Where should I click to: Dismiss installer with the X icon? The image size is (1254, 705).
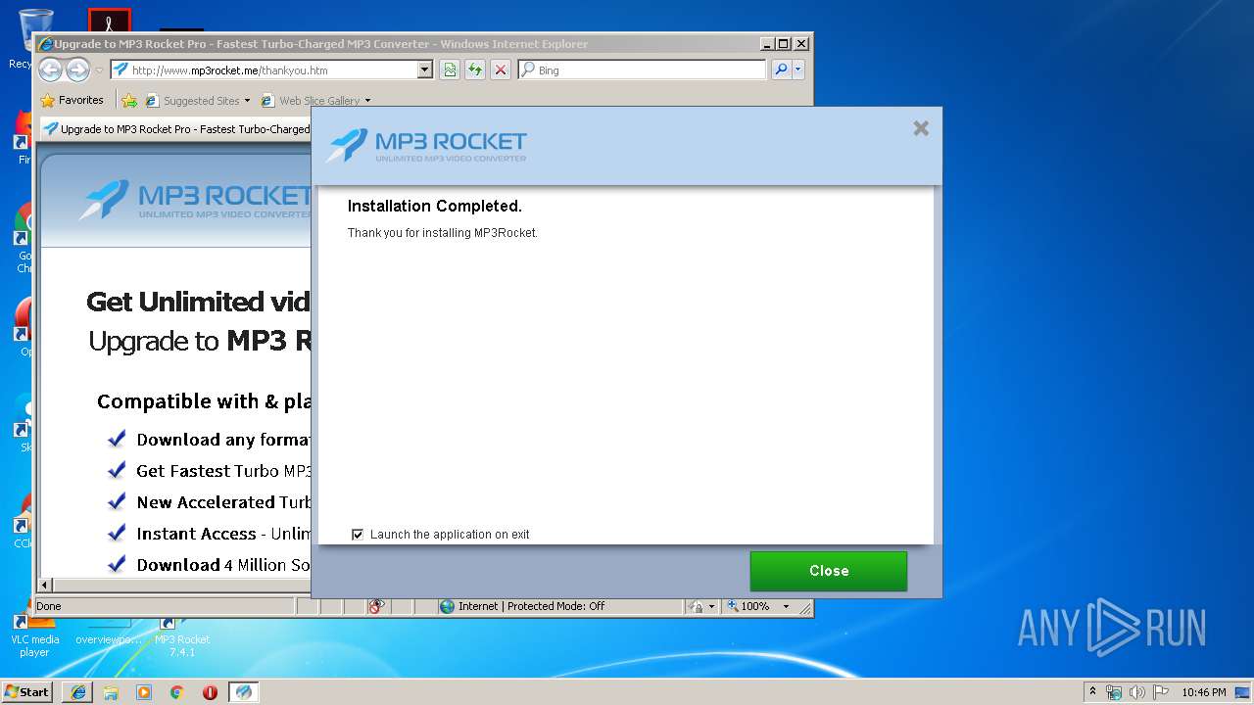(921, 128)
